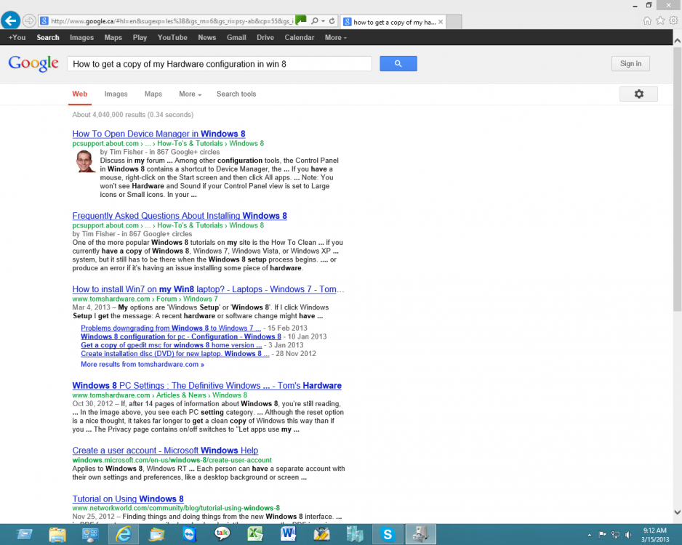682x545 pixels.
Task: Open browser Home page icon
Action: pos(647,20)
